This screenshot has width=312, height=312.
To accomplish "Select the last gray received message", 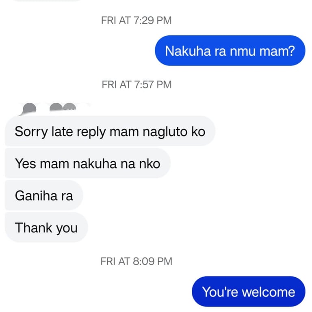I will click(x=46, y=227).
